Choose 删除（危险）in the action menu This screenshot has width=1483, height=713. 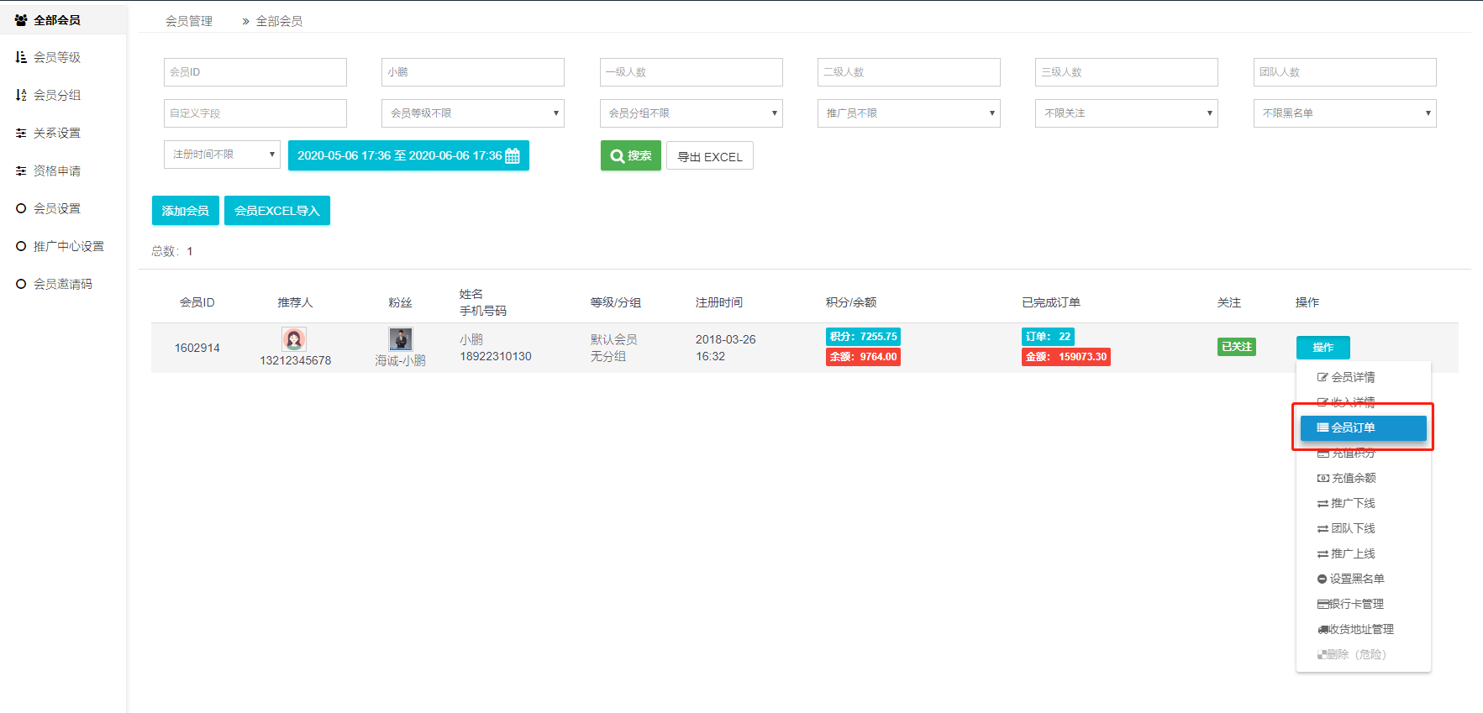click(x=1363, y=654)
